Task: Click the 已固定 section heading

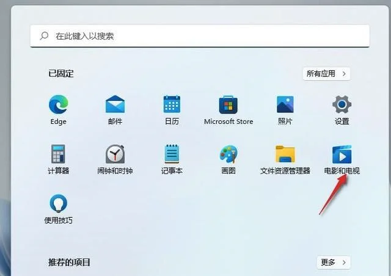Action: coord(61,73)
